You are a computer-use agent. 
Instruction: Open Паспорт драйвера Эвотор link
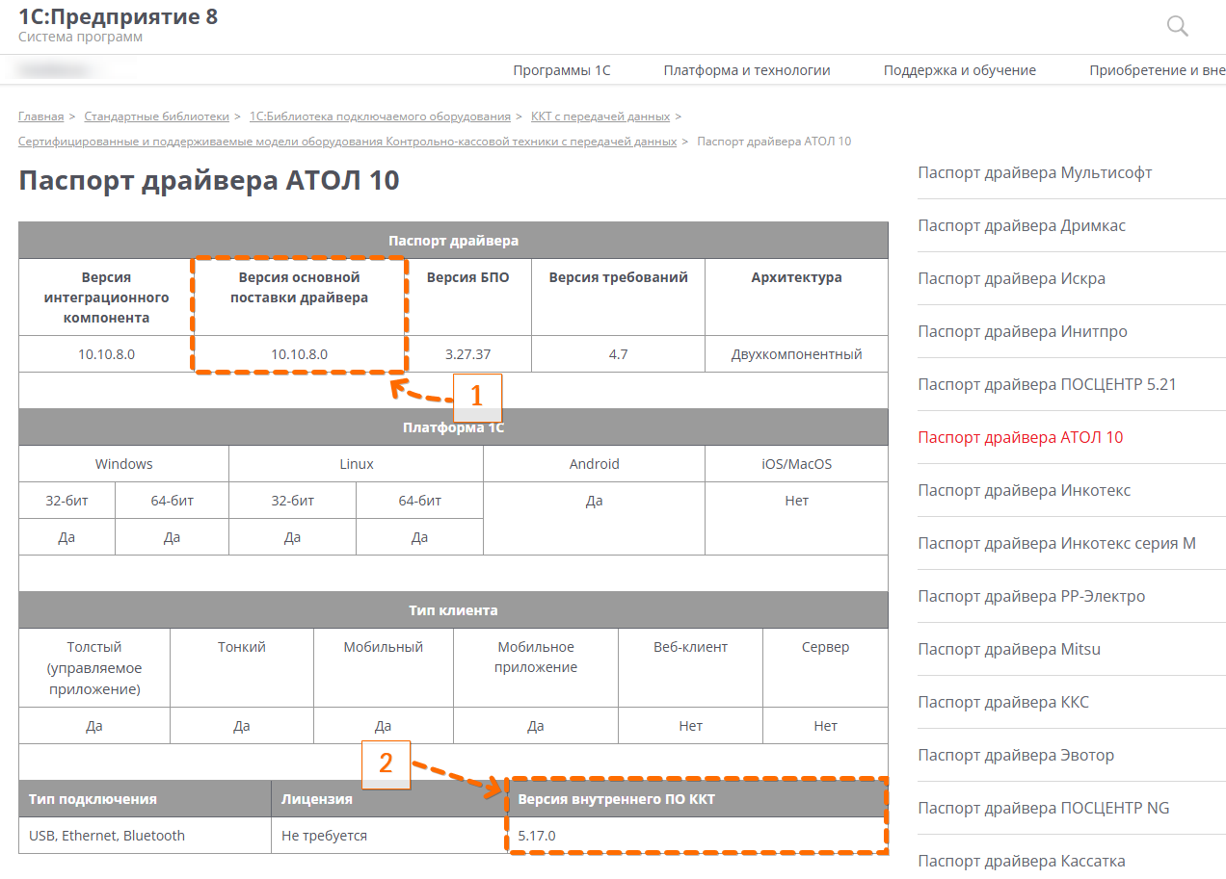tap(1015, 756)
